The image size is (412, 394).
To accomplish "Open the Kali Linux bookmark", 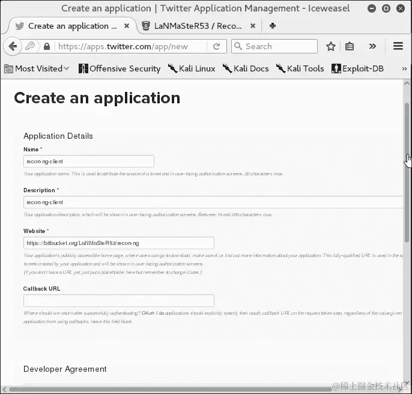I will pyautogui.click(x=192, y=68).
